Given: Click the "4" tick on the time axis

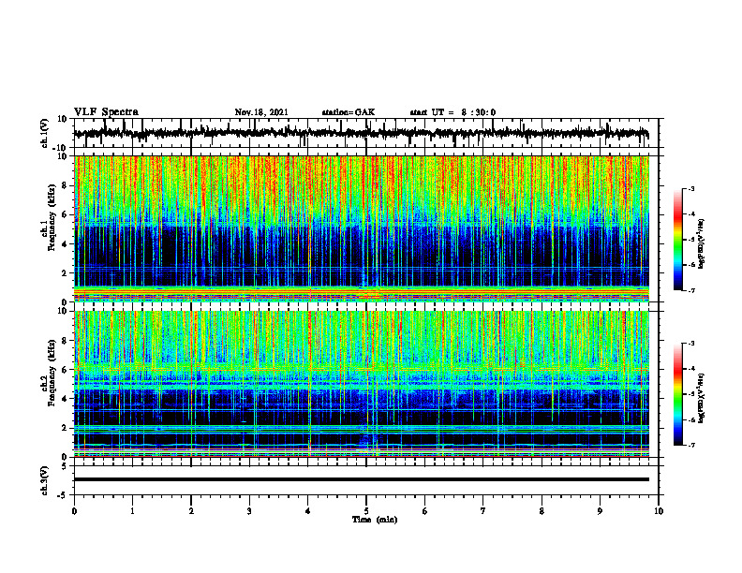Looking at the screenshot, I should click(x=308, y=511).
